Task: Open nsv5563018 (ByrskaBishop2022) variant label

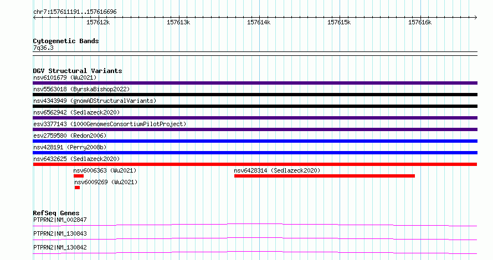Action: [81, 89]
